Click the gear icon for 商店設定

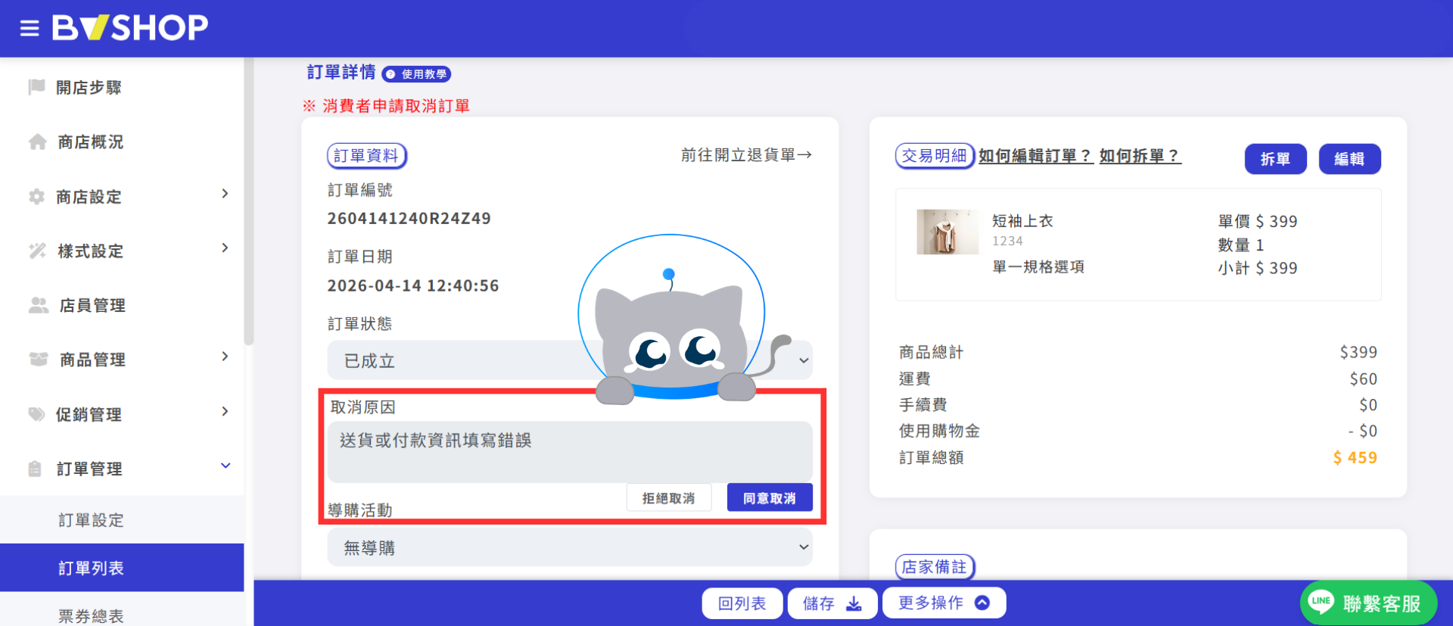click(36, 197)
